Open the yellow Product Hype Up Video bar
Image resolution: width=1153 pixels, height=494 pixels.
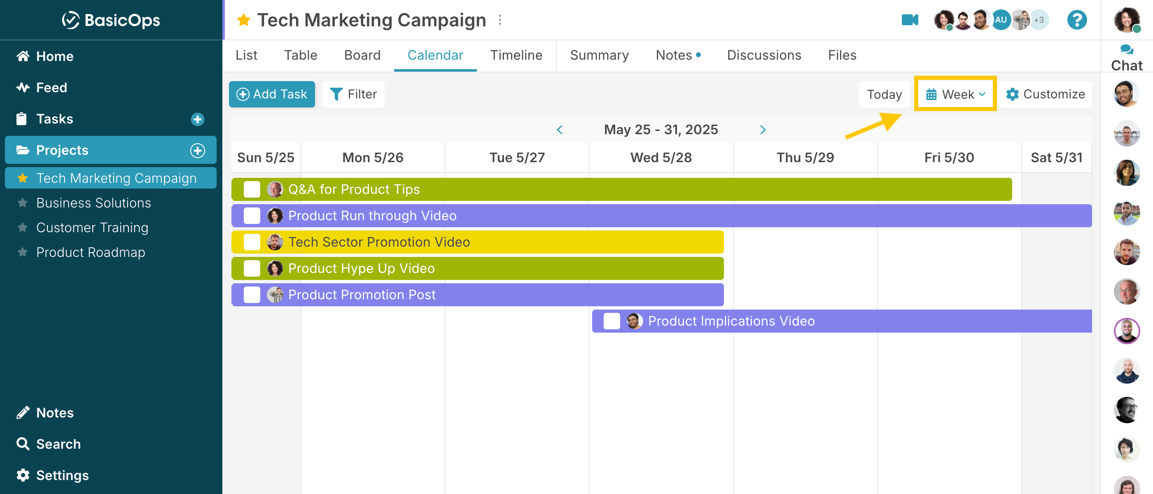(478, 268)
